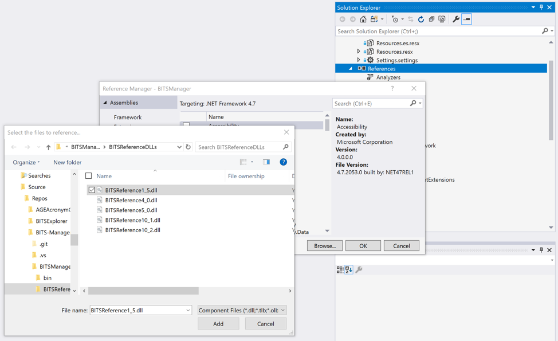The width and height of the screenshot is (558, 341).
Task: Open the view options dropdown arrow in file dialog
Action: 252,162
